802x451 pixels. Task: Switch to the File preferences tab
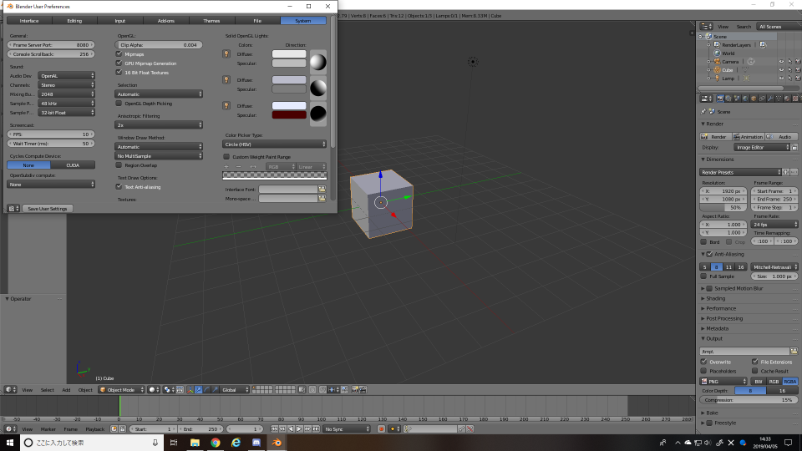[257, 20]
